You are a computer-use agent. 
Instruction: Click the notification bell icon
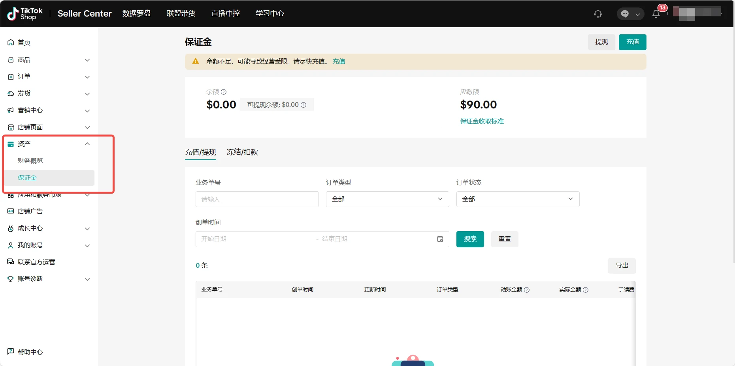pyautogui.click(x=656, y=14)
